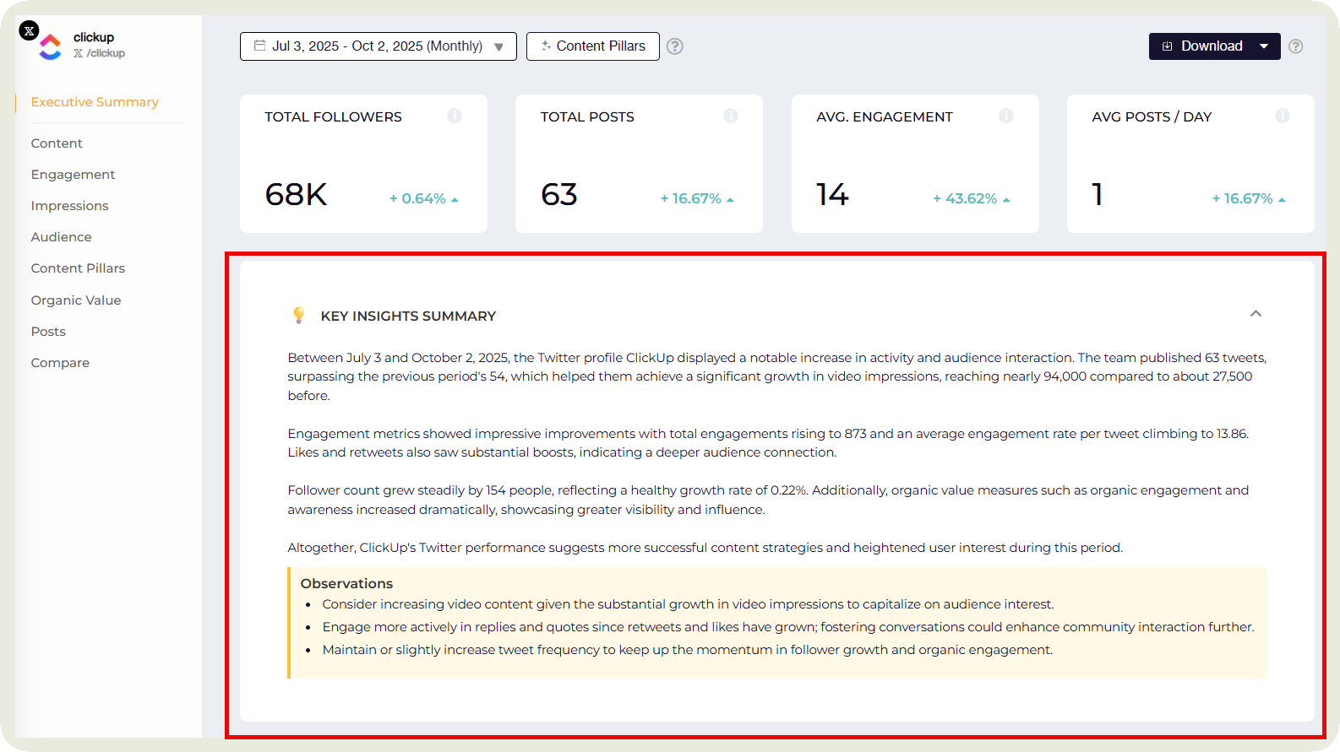Viewport: 1340px width, 752px height.
Task: Click the X /clickup profile handle
Action: 100,53
